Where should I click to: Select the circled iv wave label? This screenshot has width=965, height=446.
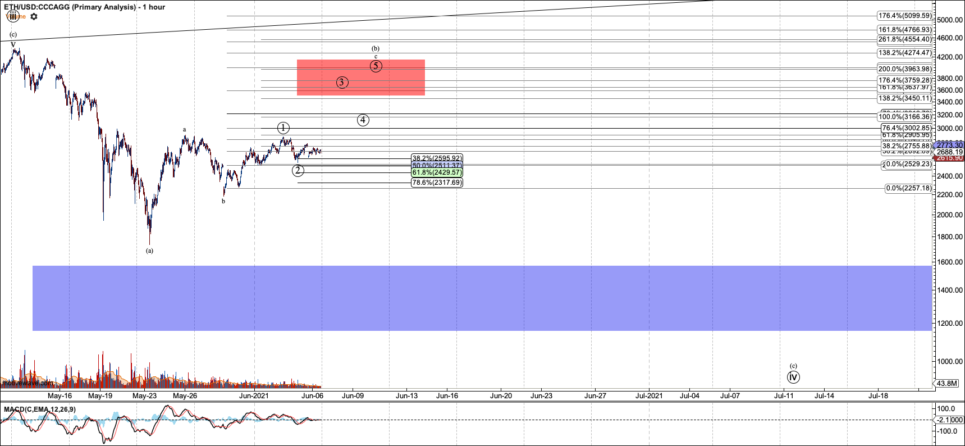[x=793, y=377]
